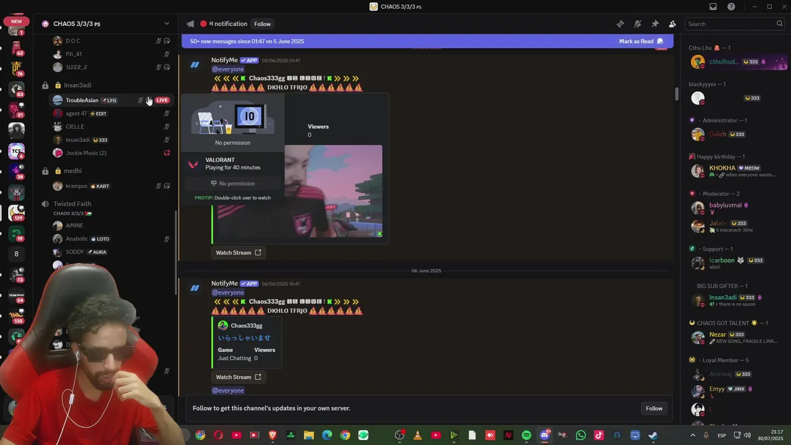This screenshot has height=445, width=791.
Task: Open first Watch Stream link
Action: click(x=239, y=252)
